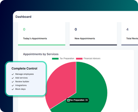The image size is (138, 112).
Task: Click the Appointments by Services heading
Action: tap(41, 54)
